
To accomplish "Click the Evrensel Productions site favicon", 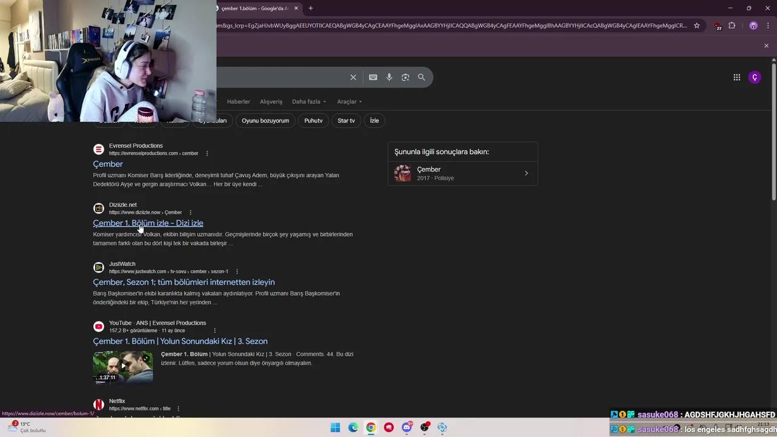I will [x=98, y=149].
